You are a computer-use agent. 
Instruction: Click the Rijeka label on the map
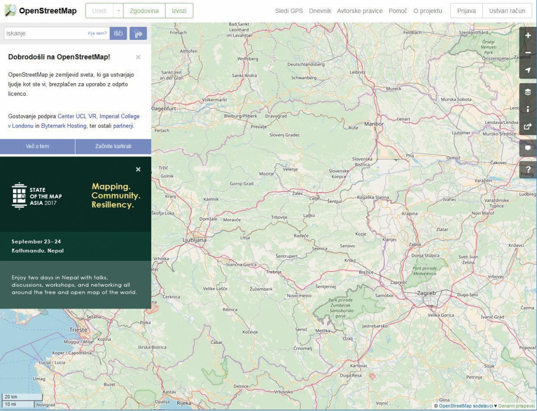(x=184, y=403)
